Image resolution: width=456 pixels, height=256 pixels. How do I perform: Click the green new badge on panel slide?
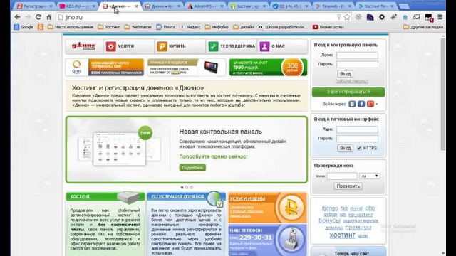(145, 133)
